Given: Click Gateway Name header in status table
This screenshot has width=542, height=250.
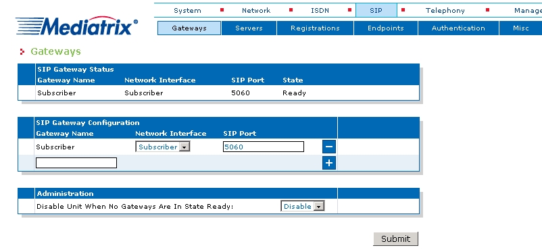Looking at the screenshot, I should [66, 80].
